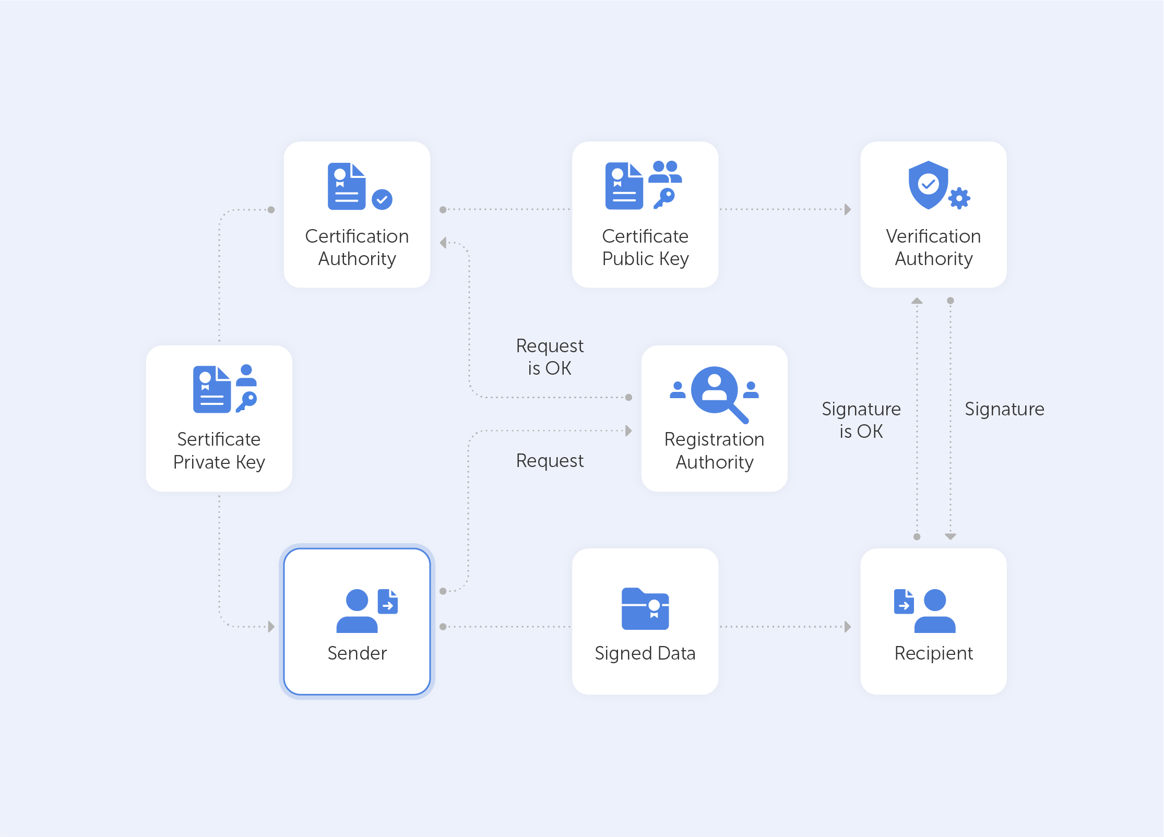
Task: Click the 'Registration Authority' title text
Action: pyautogui.click(x=714, y=451)
